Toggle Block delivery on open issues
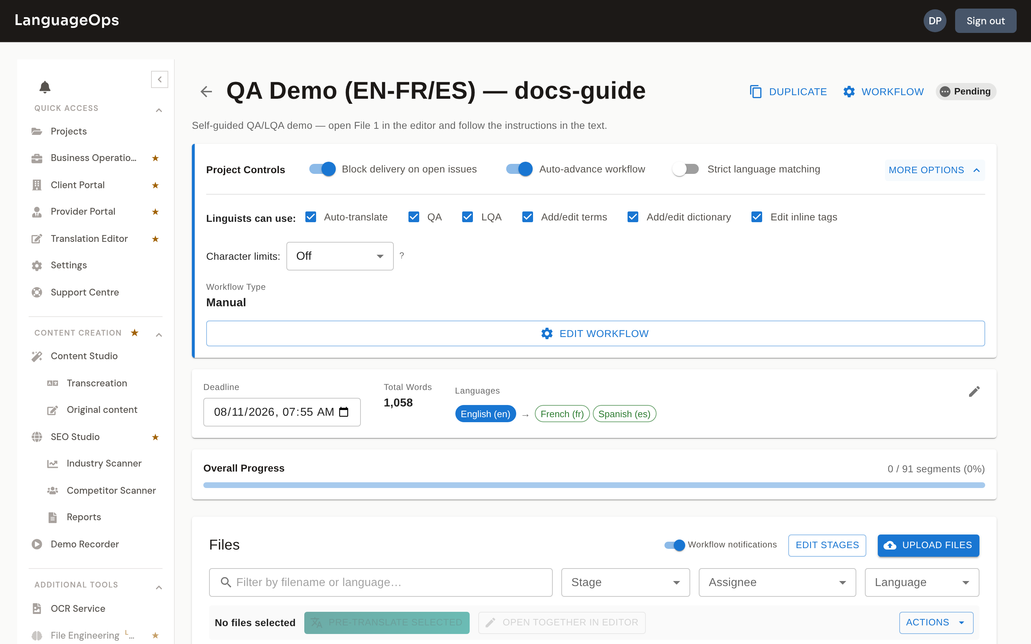Viewport: 1031px width, 644px height. (x=323, y=169)
